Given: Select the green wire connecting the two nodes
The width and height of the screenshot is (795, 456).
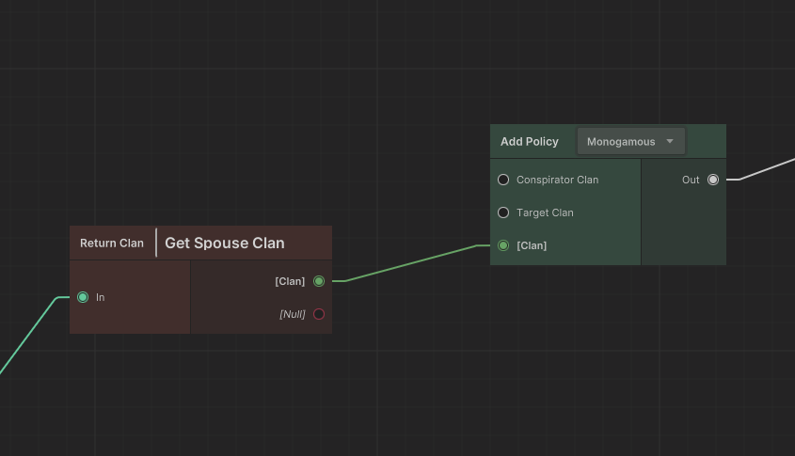Looking at the screenshot, I should click(414, 263).
